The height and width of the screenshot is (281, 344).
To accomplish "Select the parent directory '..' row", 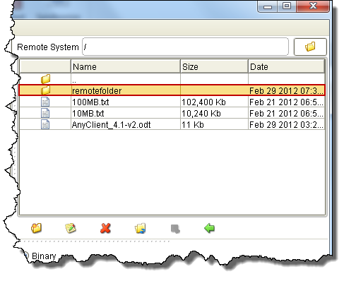I will (172, 79).
